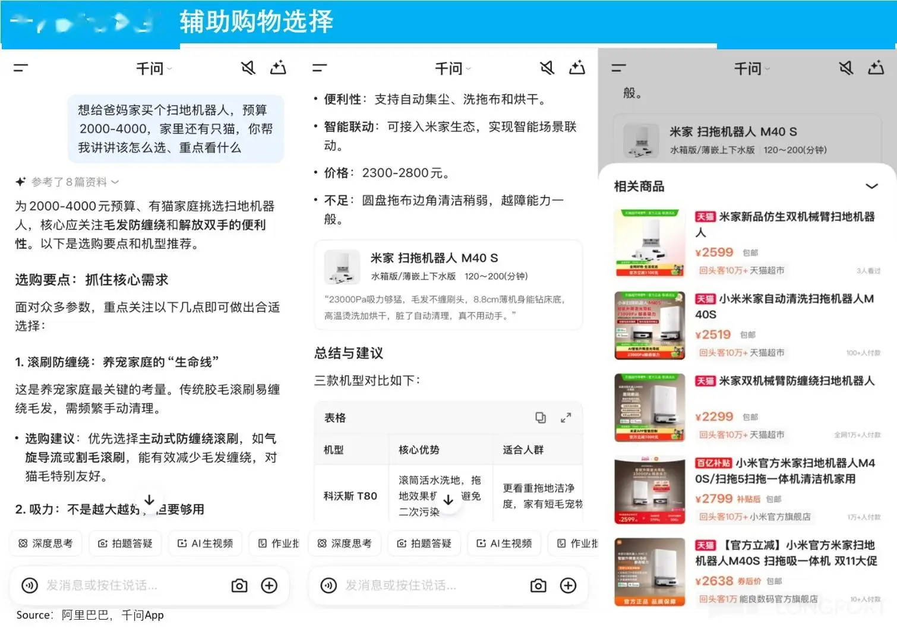Viewport: 897px width, 628px height.
Task: Select the ¥2599 price text
Action: tap(715, 253)
